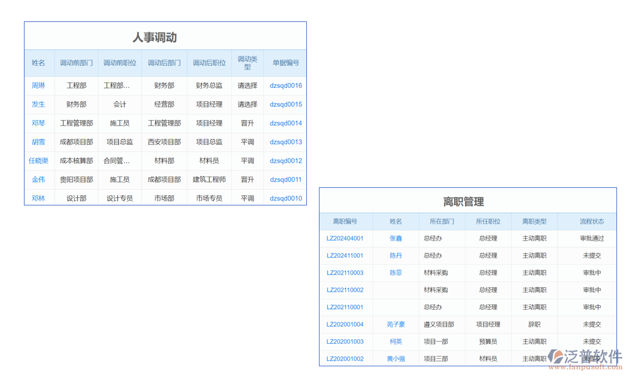Open transfer document dzsqd0011

point(286,180)
